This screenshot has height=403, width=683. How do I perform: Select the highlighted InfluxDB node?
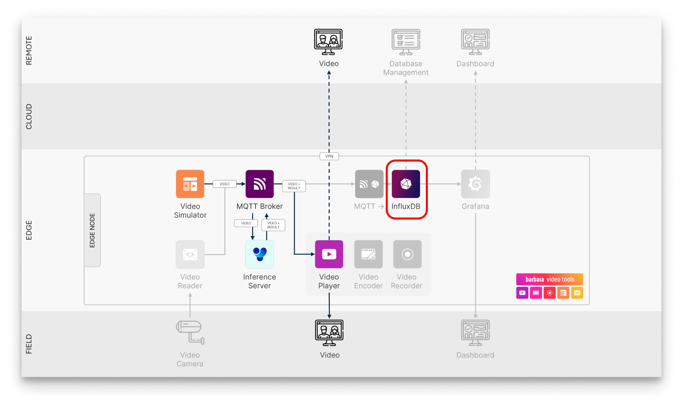click(x=406, y=184)
